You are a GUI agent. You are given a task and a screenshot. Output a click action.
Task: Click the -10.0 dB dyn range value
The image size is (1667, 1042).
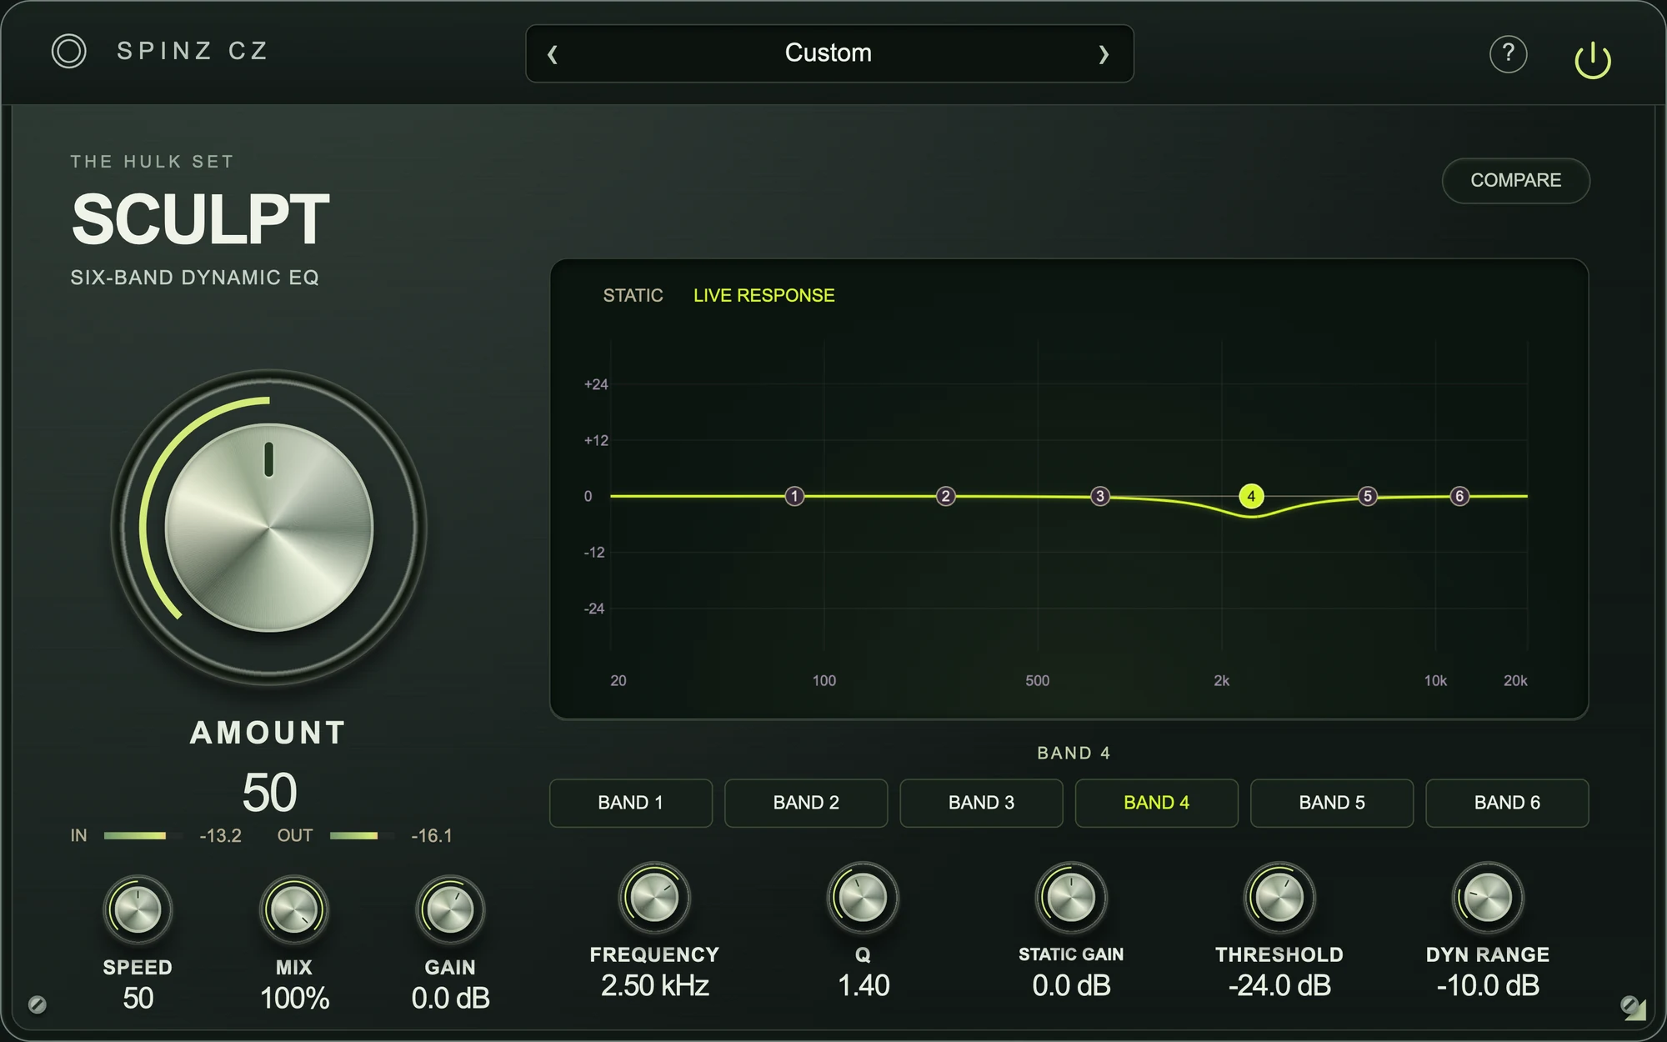(x=1488, y=985)
